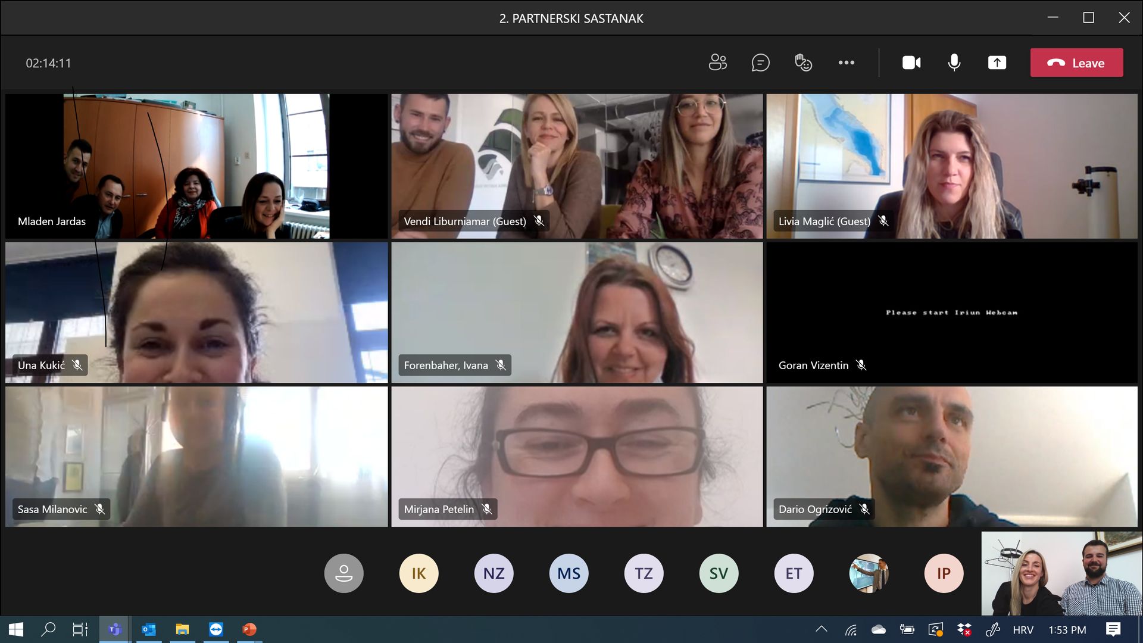Click the NZ participant avatar

point(494,573)
